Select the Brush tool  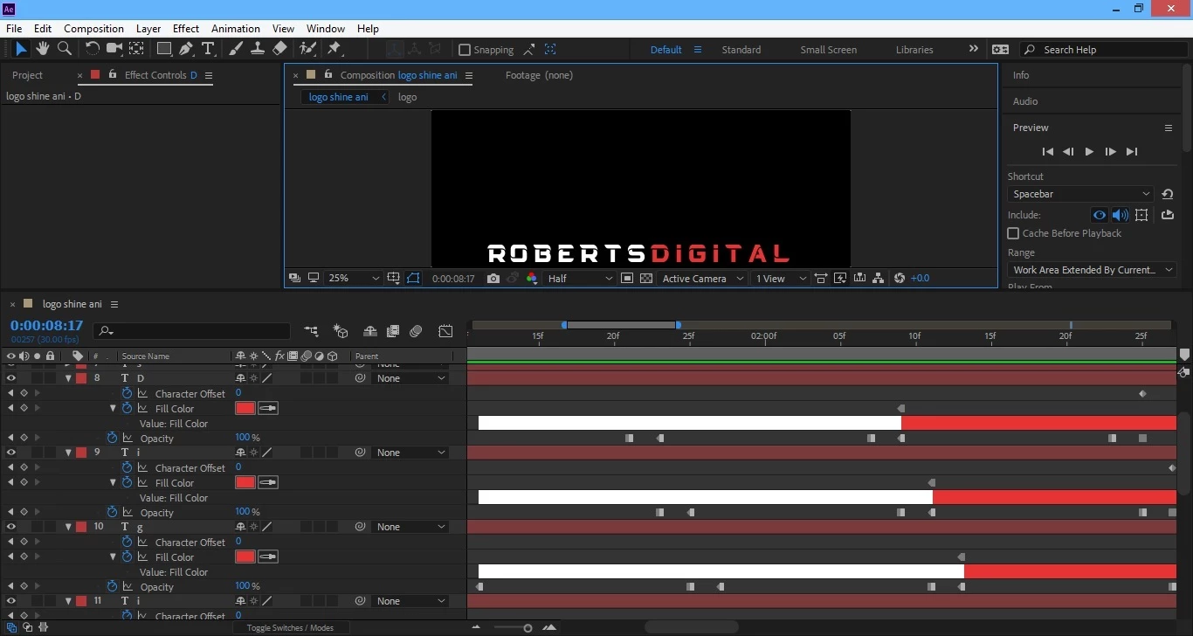pyautogui.click(x=236, y=49)
